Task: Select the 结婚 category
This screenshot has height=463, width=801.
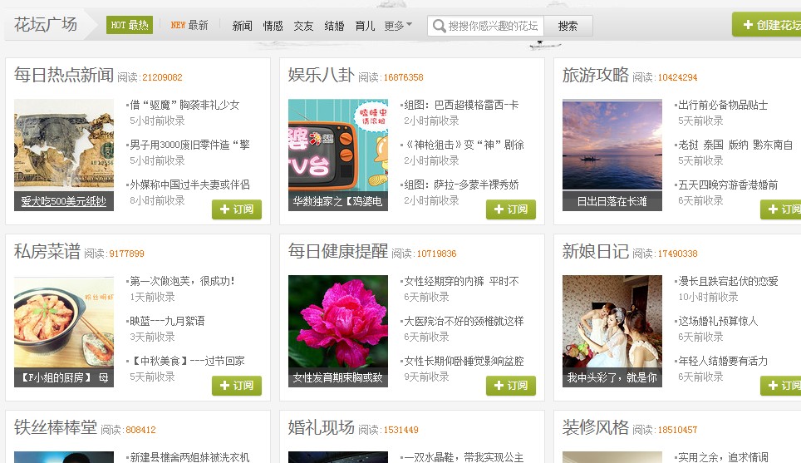Action: coord(334,26)
